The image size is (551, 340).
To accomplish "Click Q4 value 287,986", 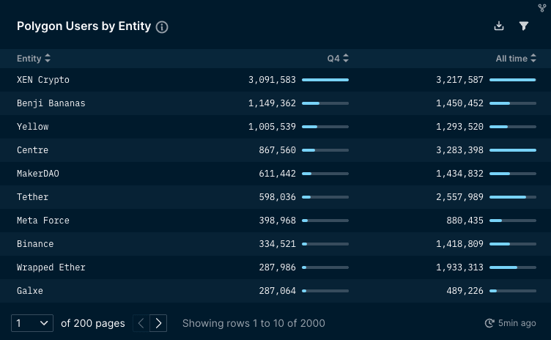I will (x=277, y=267).
